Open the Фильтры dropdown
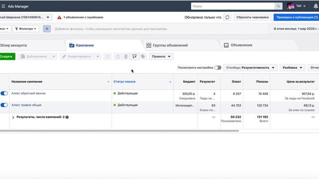 pos(25,29)
